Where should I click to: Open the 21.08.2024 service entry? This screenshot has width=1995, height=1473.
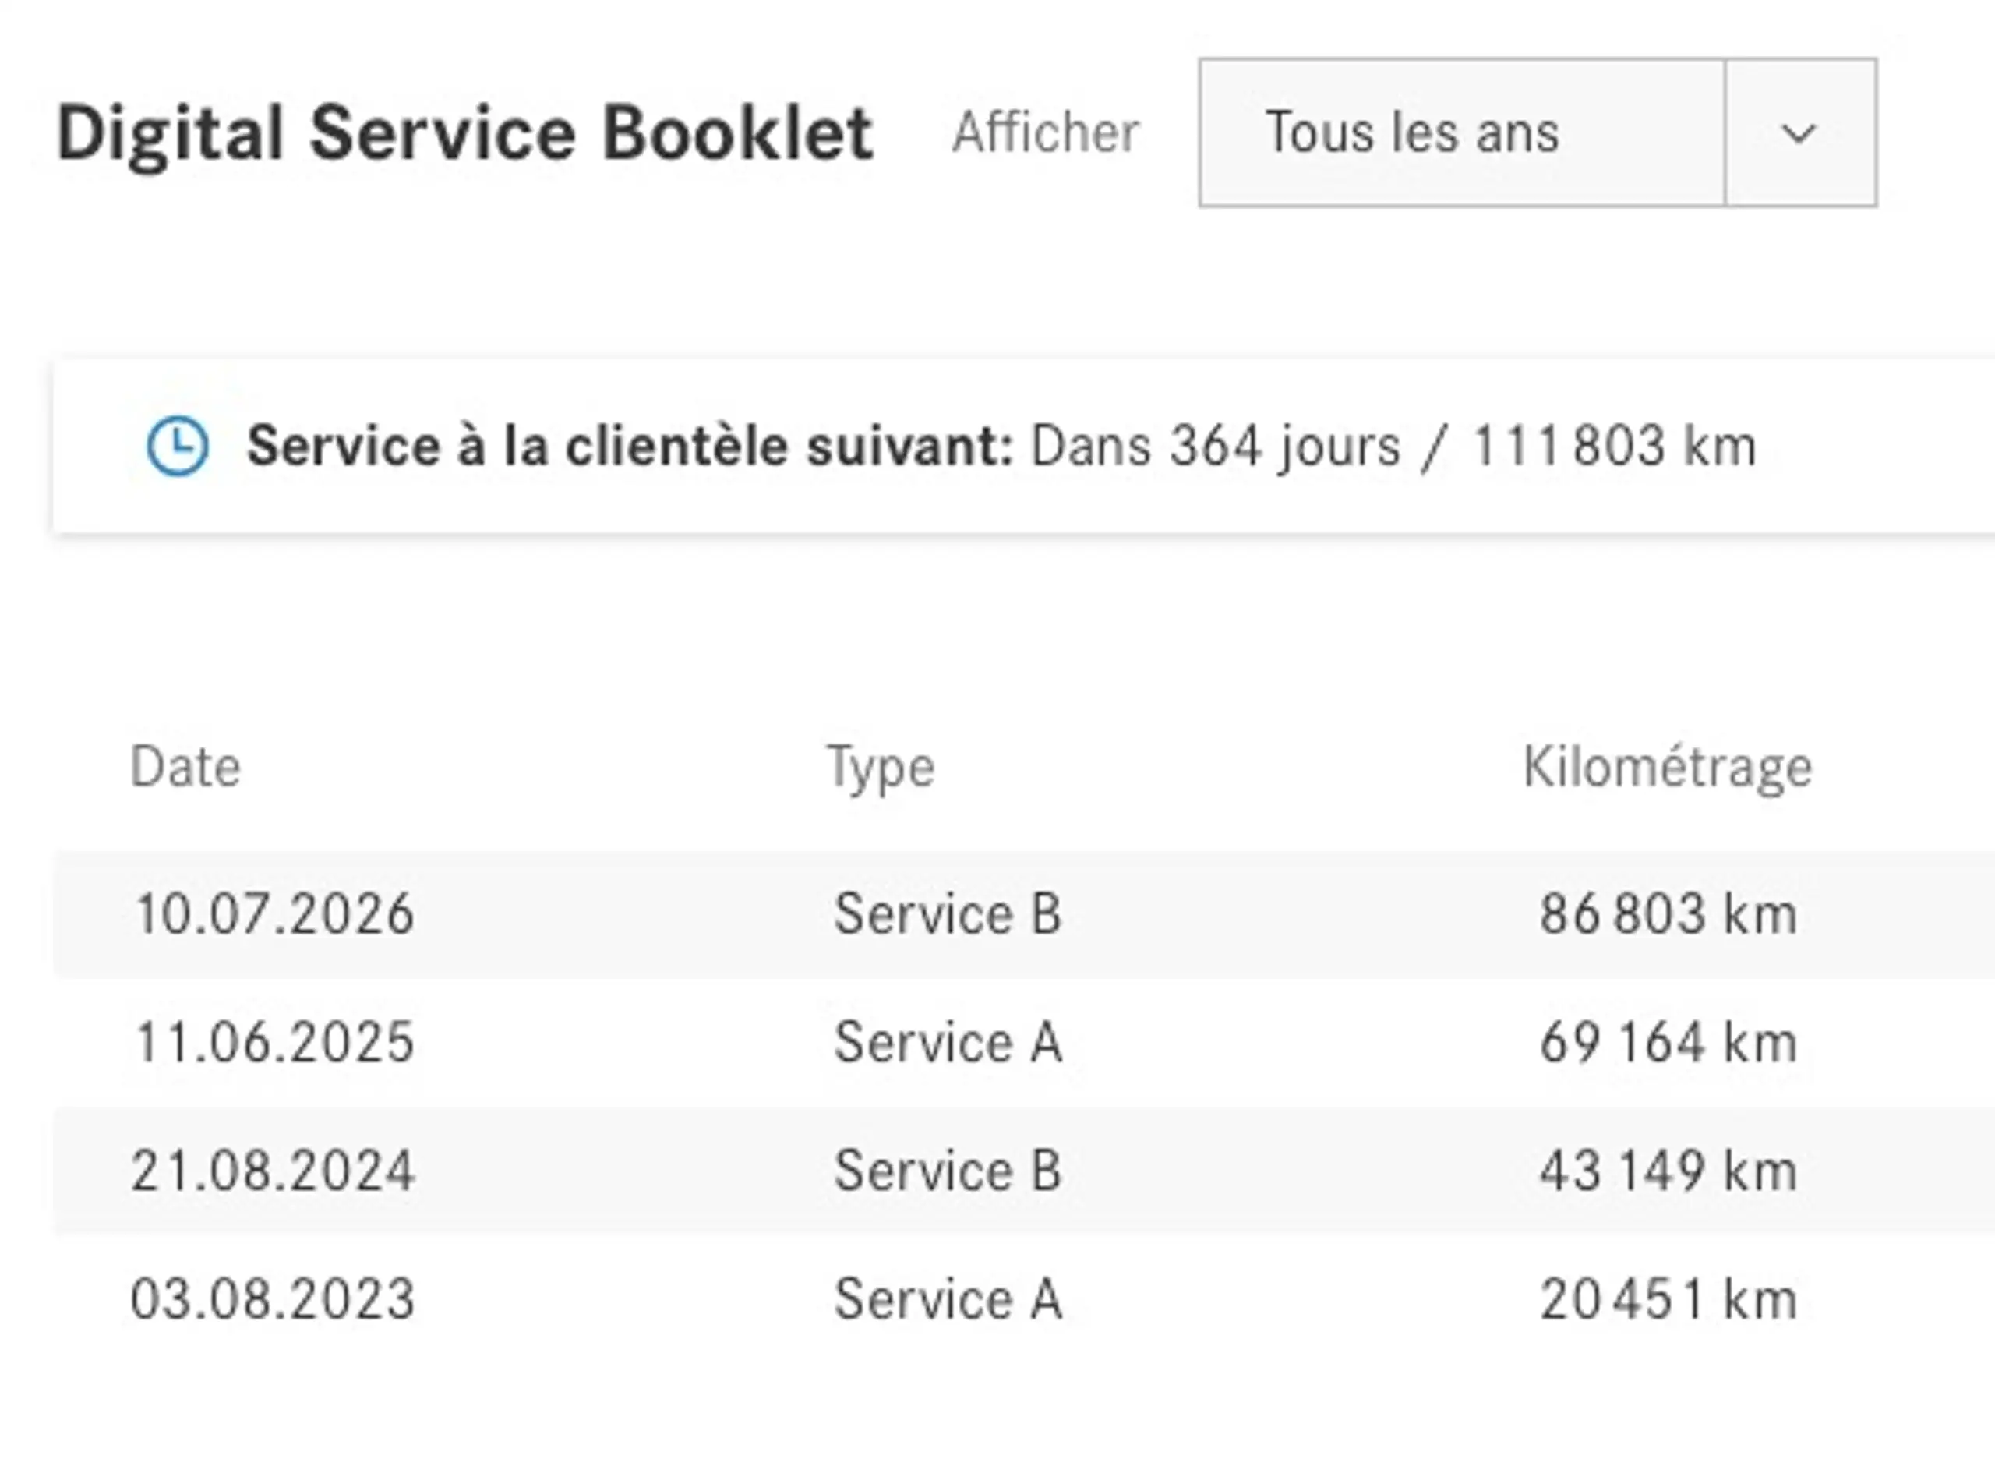[1024, 1171]
